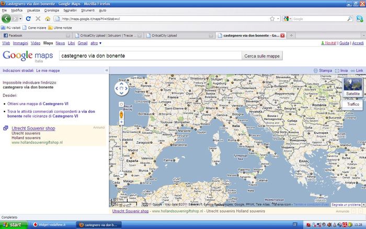Click the Link share option
Viewport: 366px width, 229px height.
pos(357,71)
